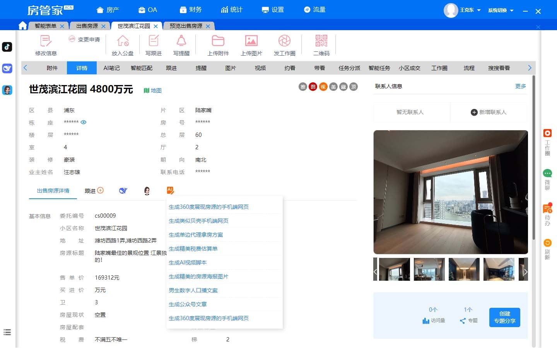This screenshot has height=348, width=557.
Task: Click the vertical scrollbar of detail panel
Action: click(534, 155)
